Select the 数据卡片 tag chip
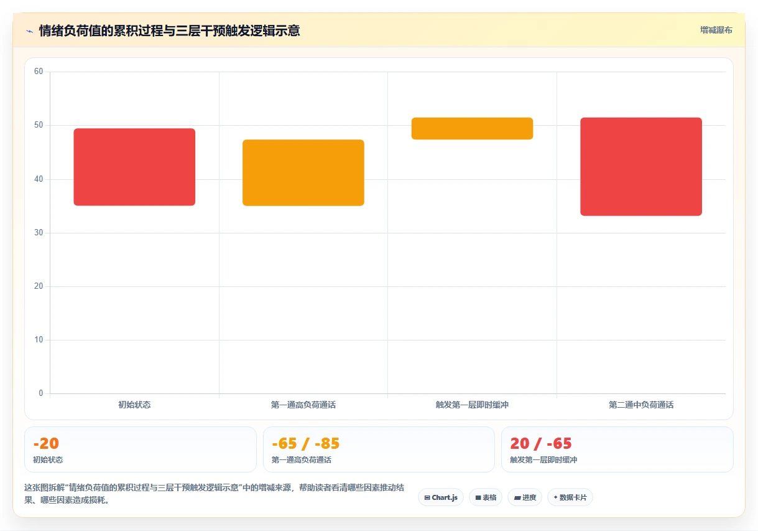Screen dimensions: 758x531 (570, 497)
